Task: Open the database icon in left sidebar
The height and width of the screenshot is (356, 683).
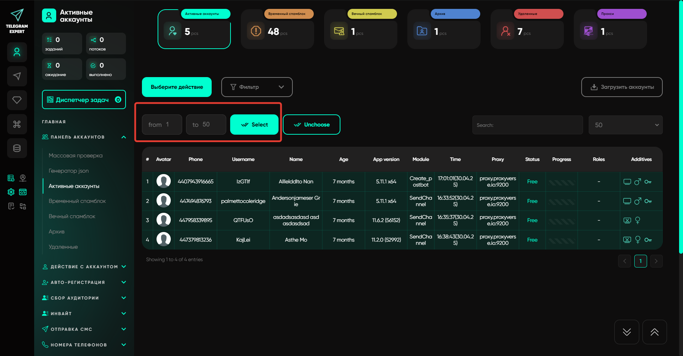Action: point(17,148)
